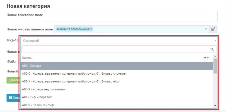Select 'A00 - Холера' from the list
Viewport: 226px width, 112px height.
click(116, 66)
